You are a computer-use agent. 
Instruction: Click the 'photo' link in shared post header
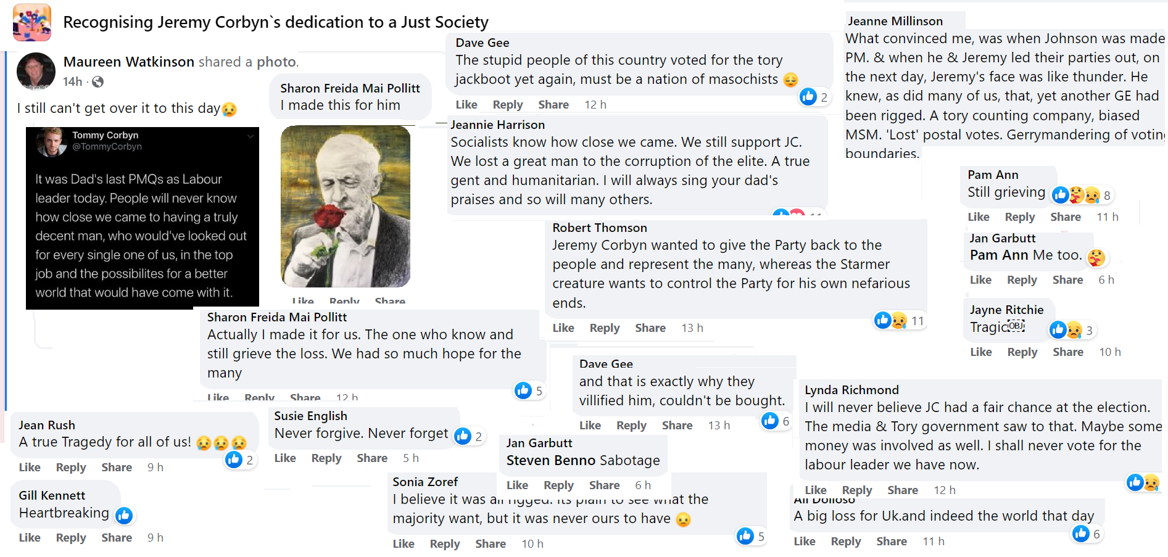(276, 62)
